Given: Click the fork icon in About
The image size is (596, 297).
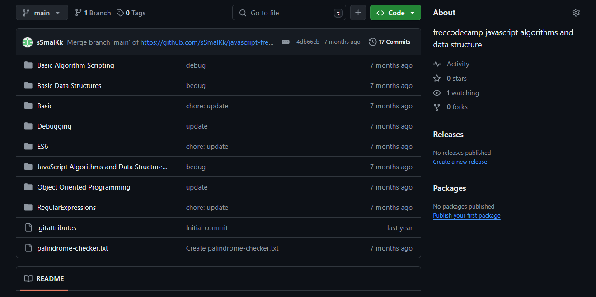Looking at the screenshot, I should pyautogui.click(x=436, y=107).
